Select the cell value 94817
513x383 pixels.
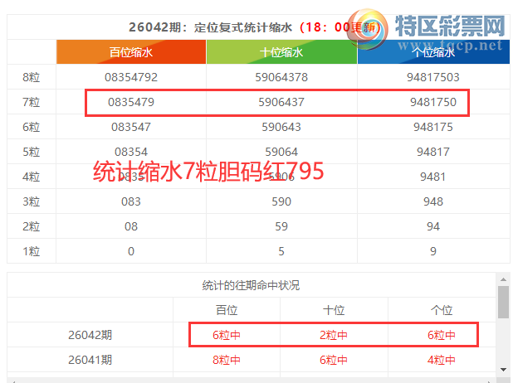point(433,152)
